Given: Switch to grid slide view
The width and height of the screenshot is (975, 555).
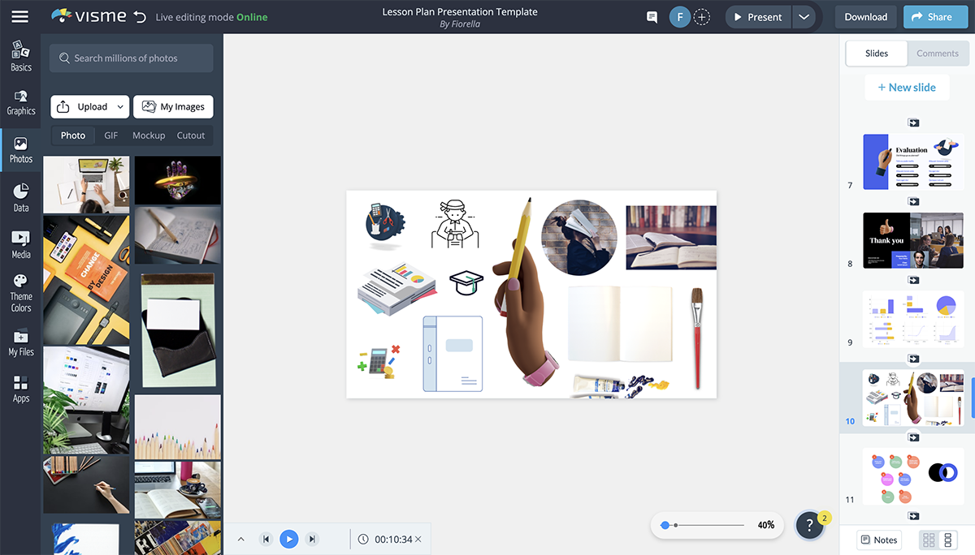Looking at the screenshot, I should pos(929,540).
